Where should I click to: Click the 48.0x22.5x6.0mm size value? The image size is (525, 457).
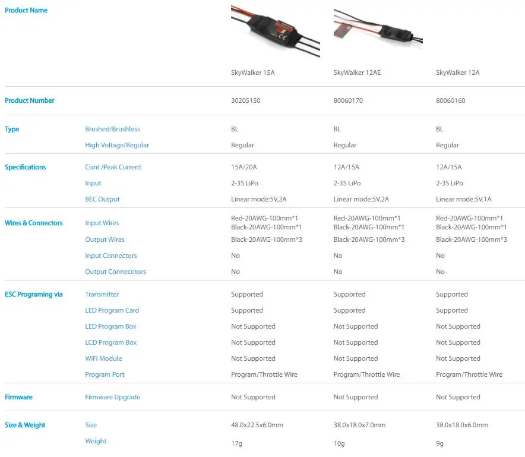coord(257,425)
